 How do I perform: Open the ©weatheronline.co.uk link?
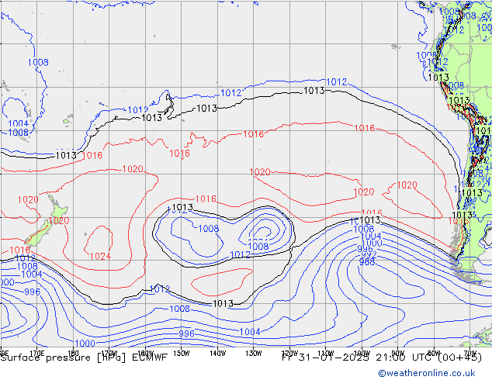(x=426, y=373)
